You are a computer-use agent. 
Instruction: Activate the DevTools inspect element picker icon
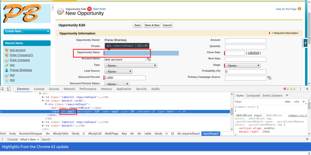coord(2,89)
